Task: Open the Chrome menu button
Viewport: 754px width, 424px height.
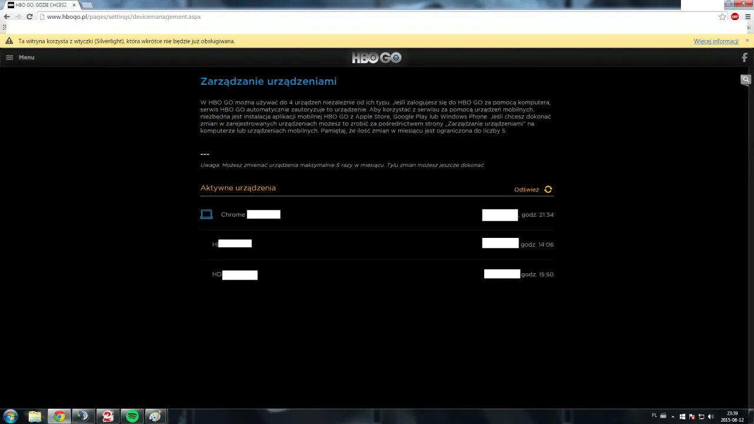Action: (x=748, y=16)
